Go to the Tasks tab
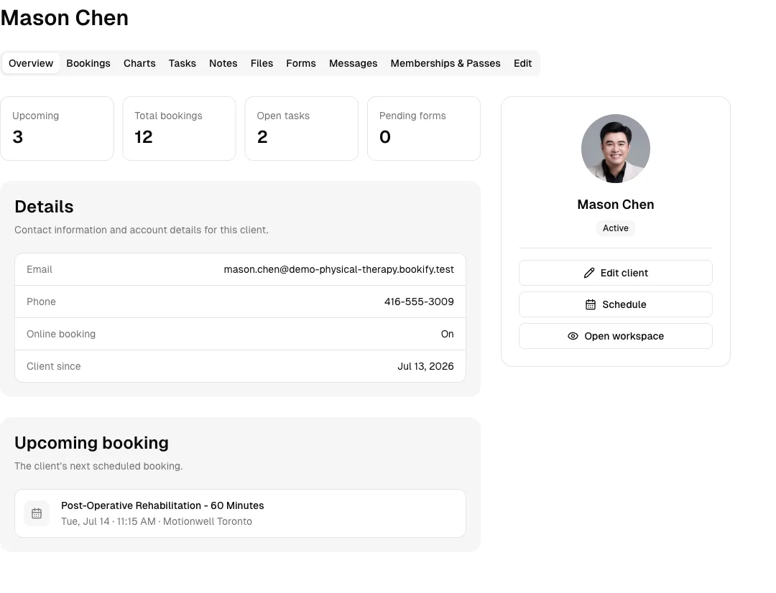776x593 pixels. [182, 63]
